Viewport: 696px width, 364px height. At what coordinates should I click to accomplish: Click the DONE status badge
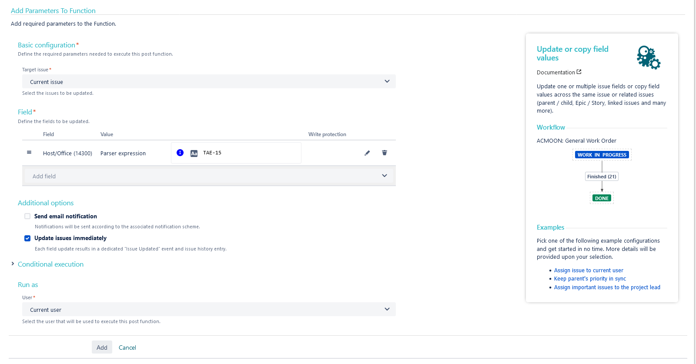602,198
